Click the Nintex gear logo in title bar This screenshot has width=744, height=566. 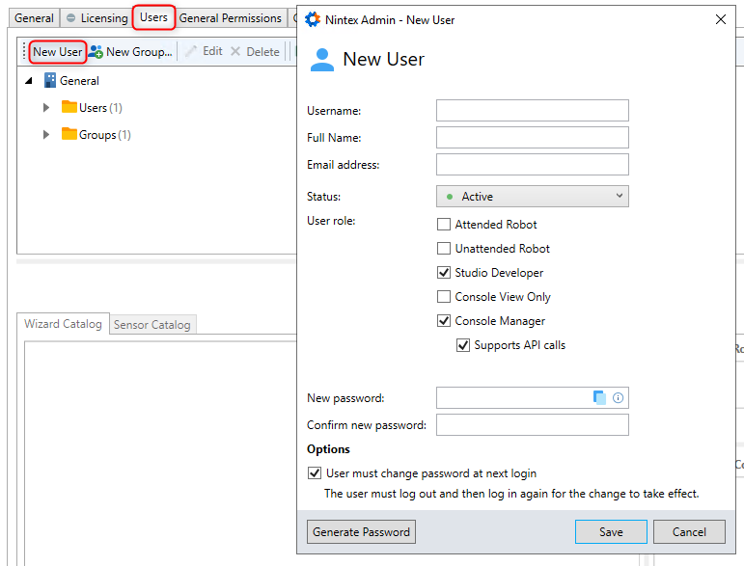(313, 19)
